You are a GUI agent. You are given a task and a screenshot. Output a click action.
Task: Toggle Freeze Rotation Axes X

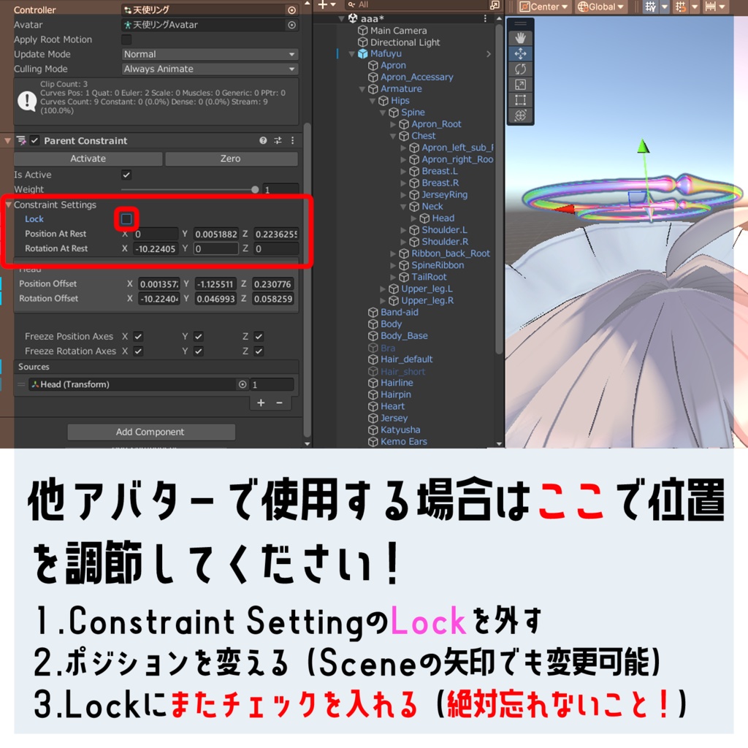[x=138, y=351]
